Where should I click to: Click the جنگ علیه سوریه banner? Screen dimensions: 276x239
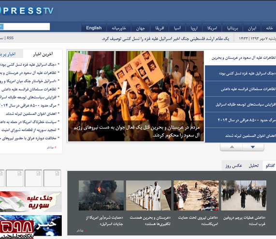[x=31, y=201]
